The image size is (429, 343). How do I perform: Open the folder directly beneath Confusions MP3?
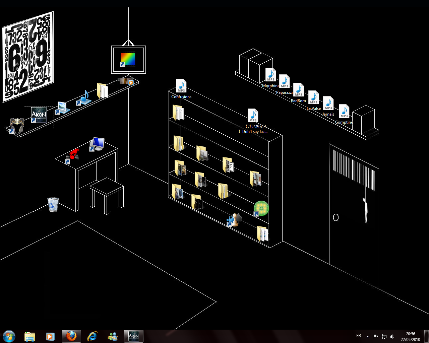[x=178, y=112]
